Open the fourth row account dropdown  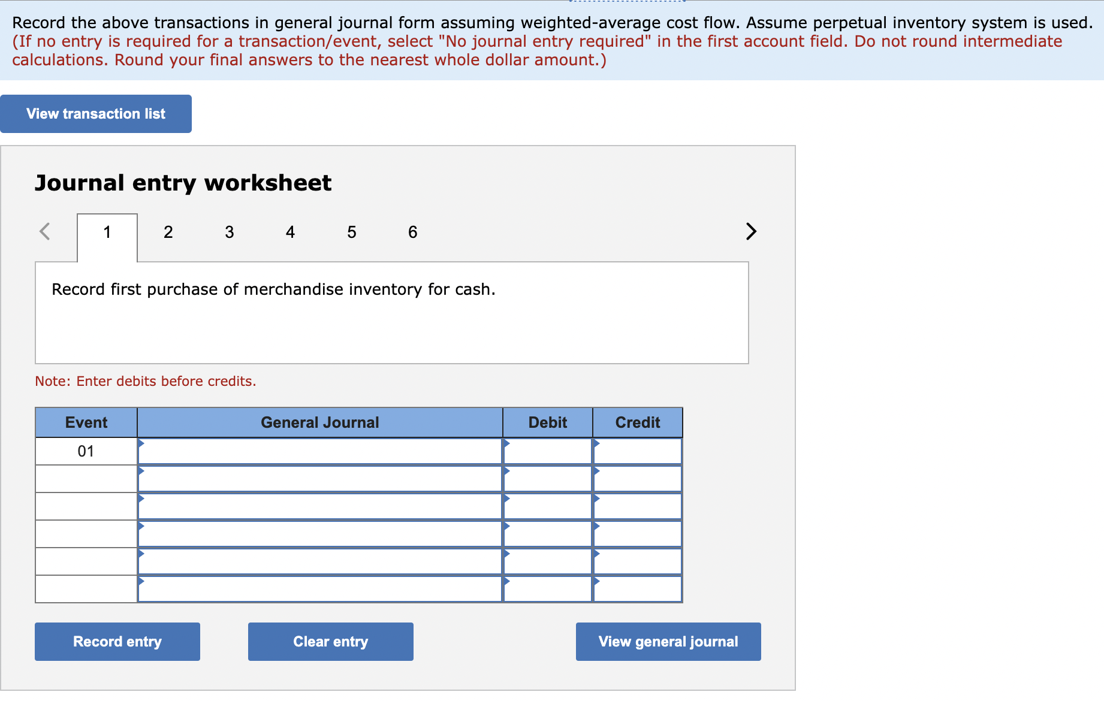tap(319, 534)
